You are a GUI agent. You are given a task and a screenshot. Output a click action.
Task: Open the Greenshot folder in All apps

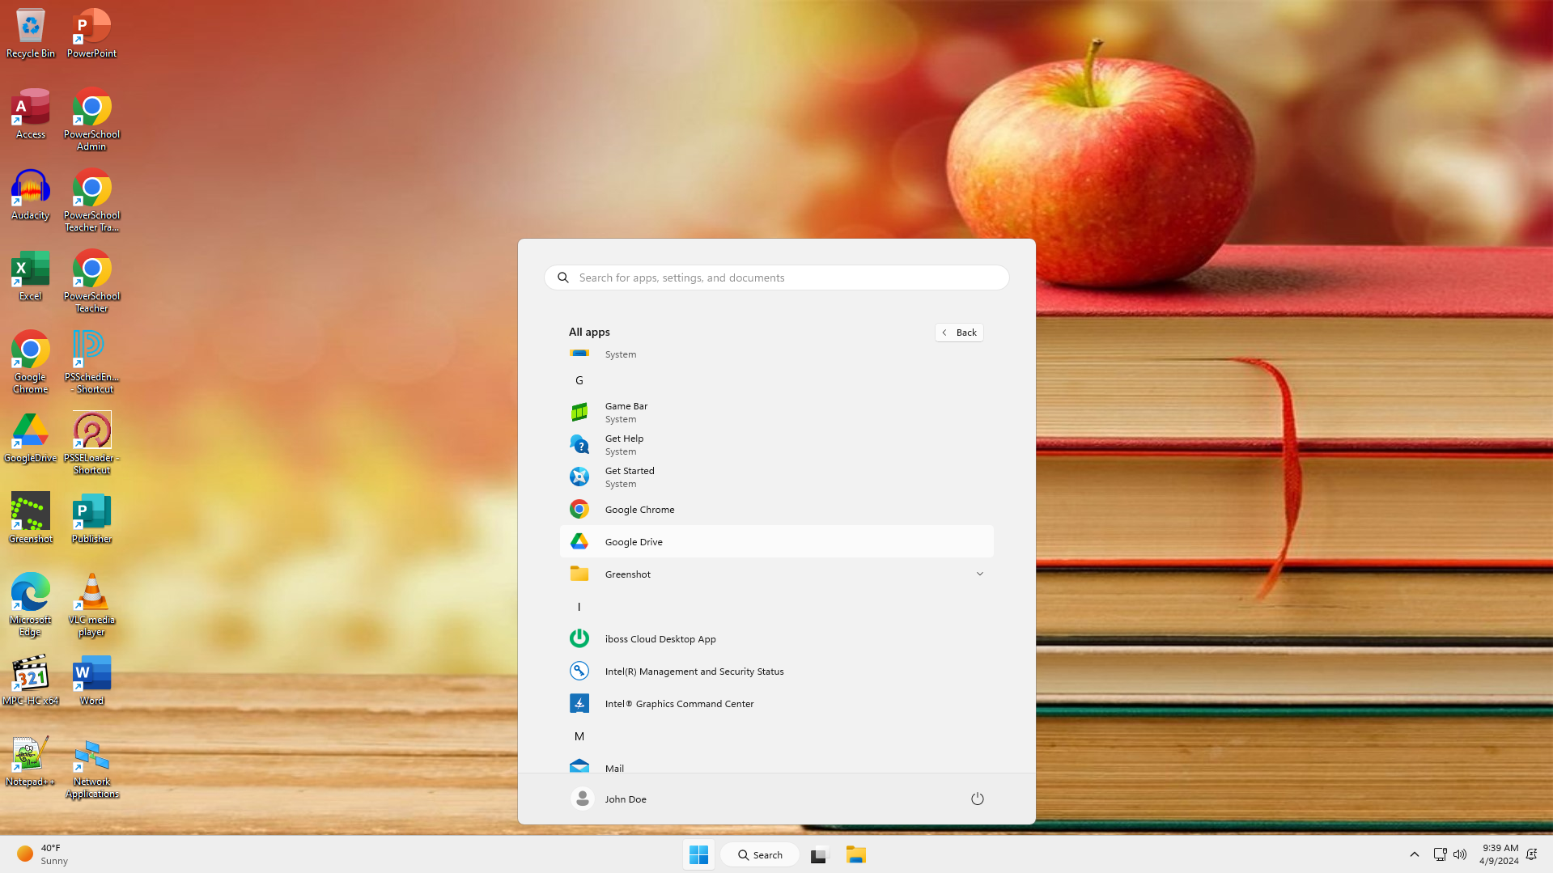coord(776,574)
